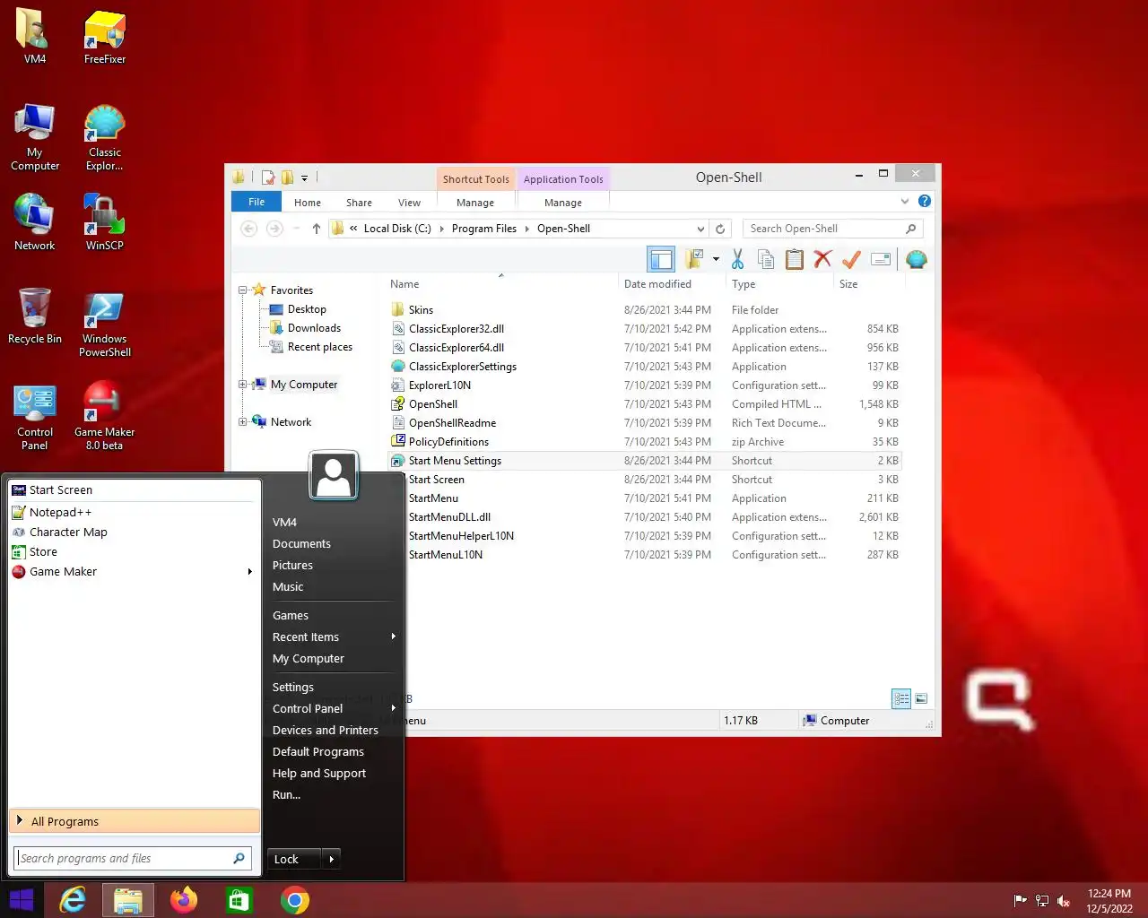1148x918 pixels.
Task: Open folder options toolbar dropdown arrow
Action: (x=716, y=260)
